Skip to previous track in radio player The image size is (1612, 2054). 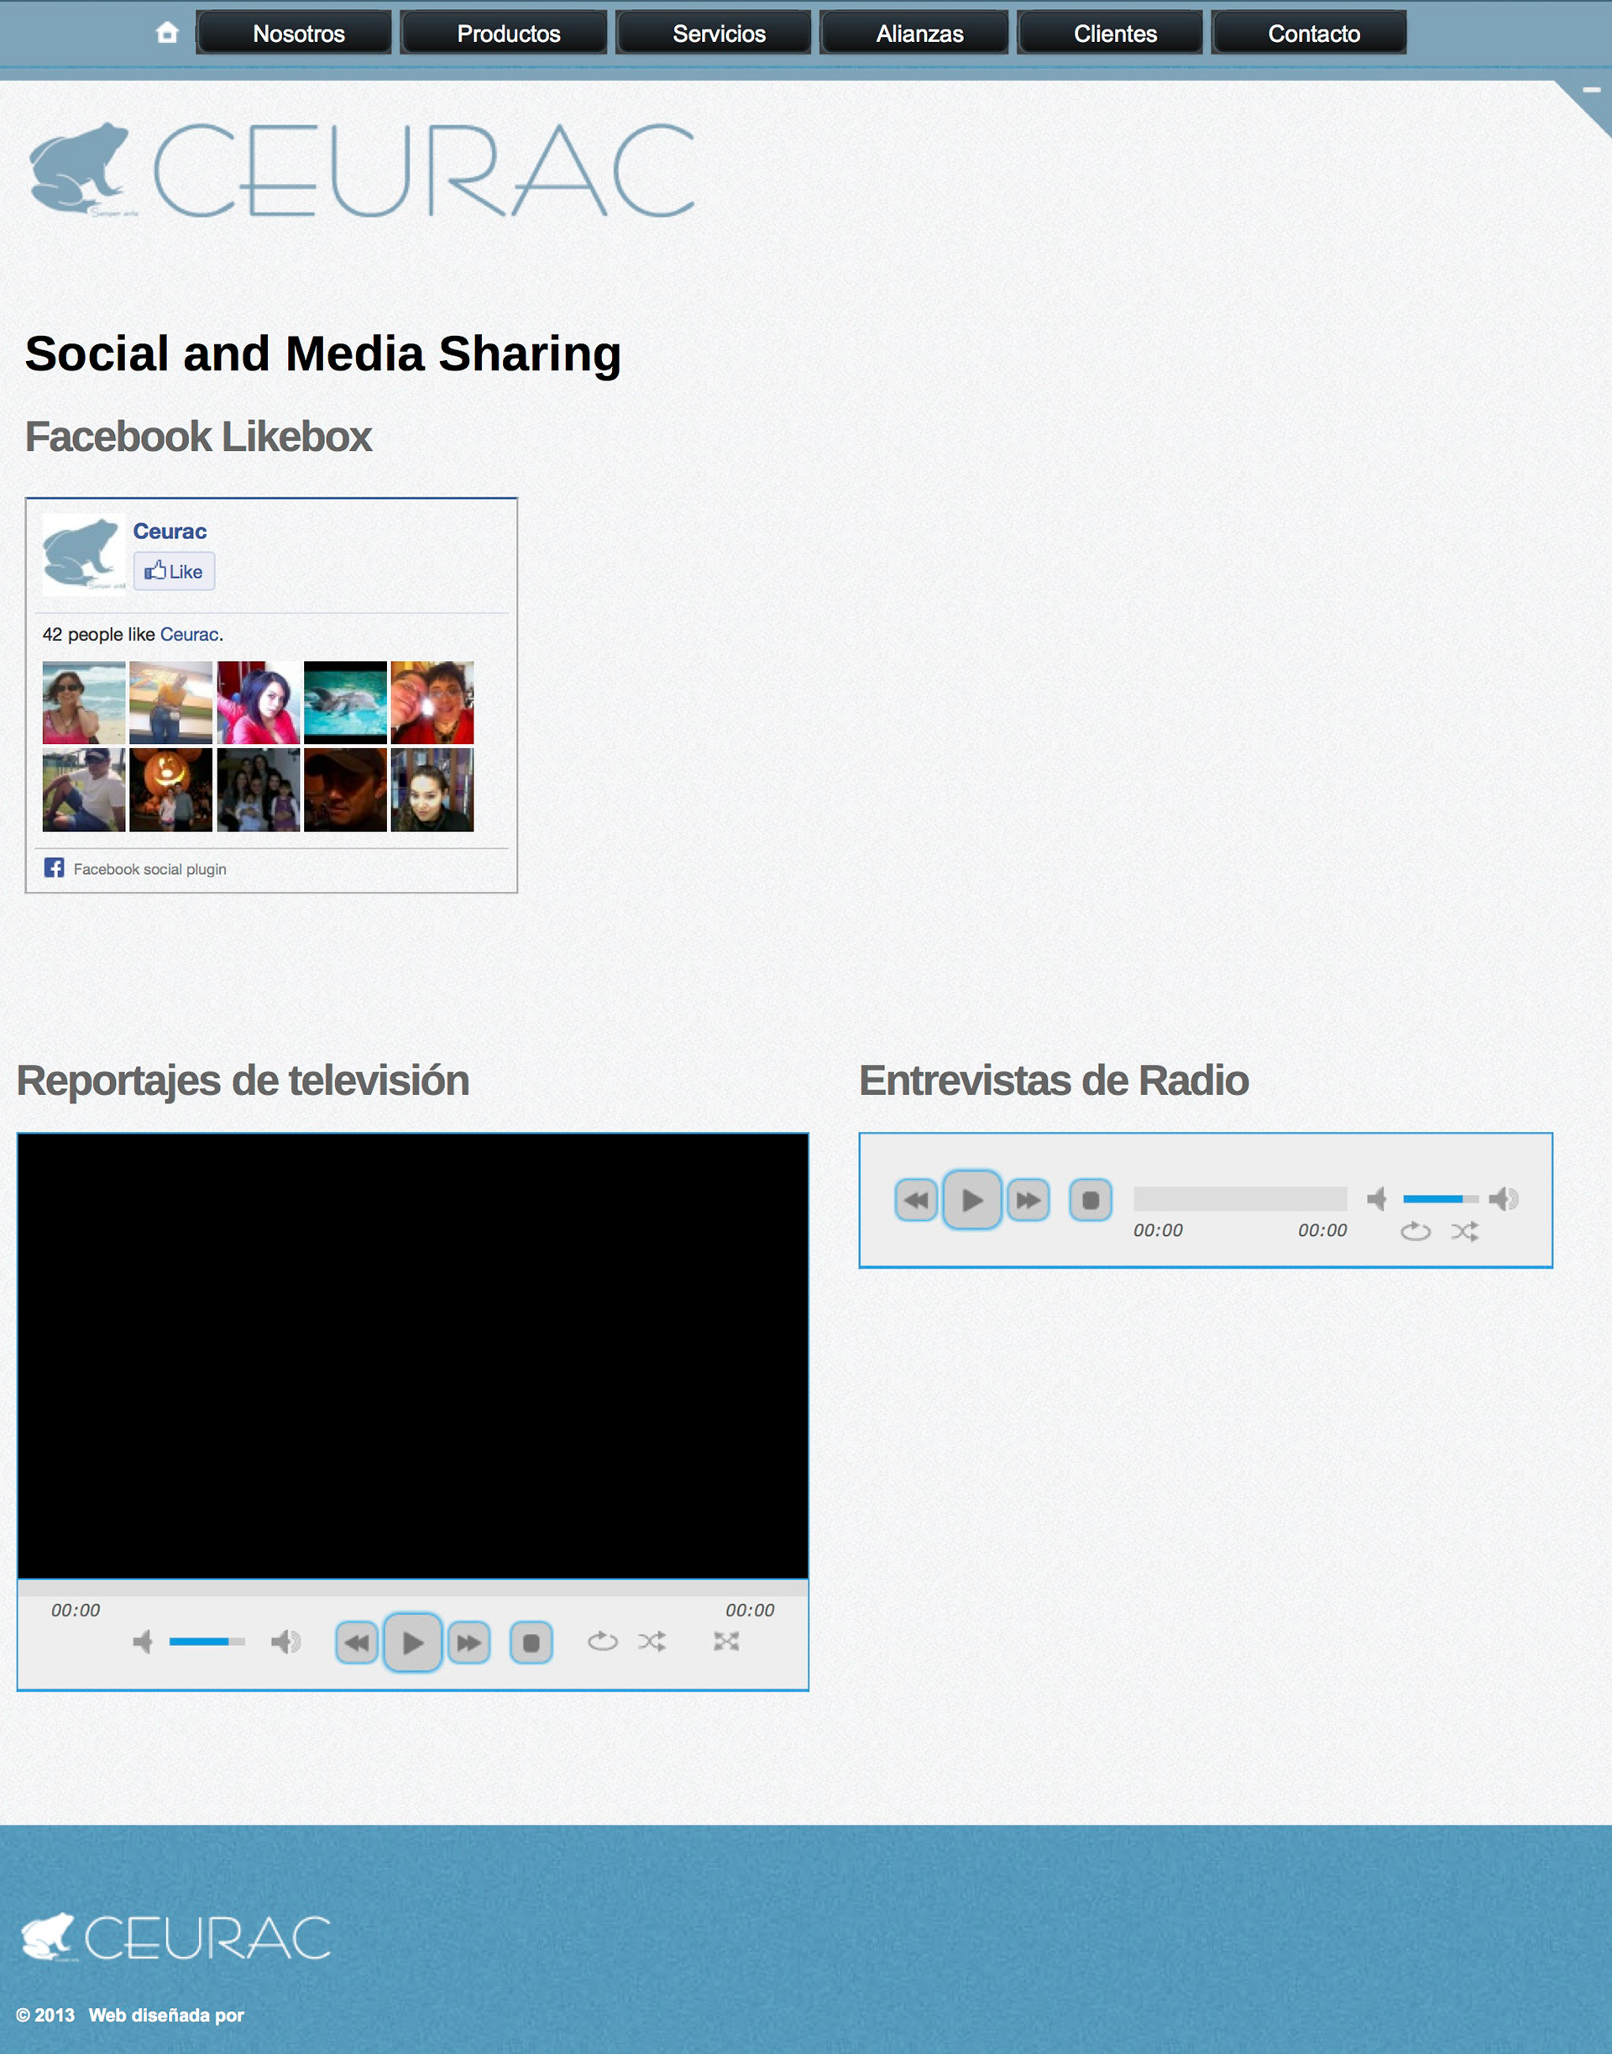pyautogui.click(x=917, y=1201)
